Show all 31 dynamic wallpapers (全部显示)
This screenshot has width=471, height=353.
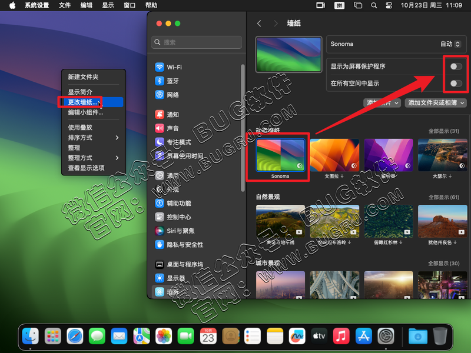[444, 131]
